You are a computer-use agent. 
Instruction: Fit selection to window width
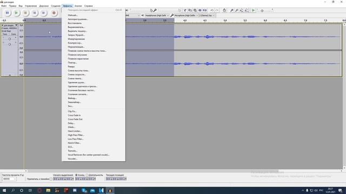pyautogui.click(x=242, y=10)
